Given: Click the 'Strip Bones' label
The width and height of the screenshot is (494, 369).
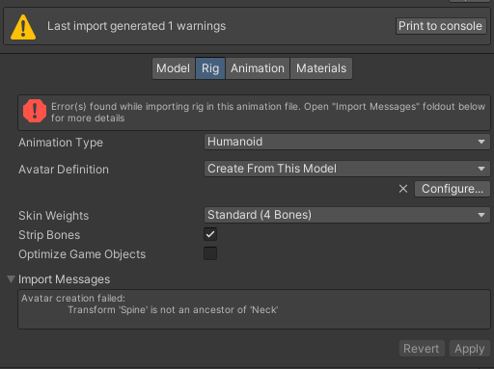Looking at the screenshot, I should click(x=49, y=235).
